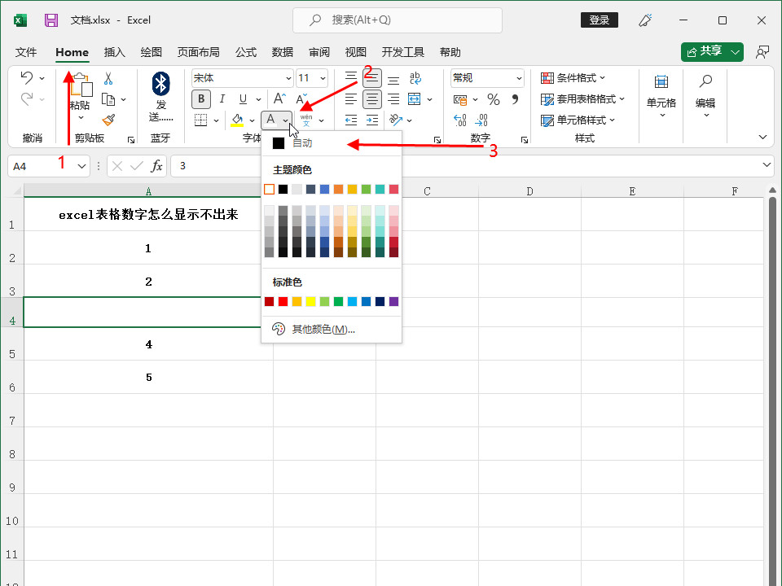Click the Undo arrow icon
782x586 pixels.
pos(27,77)
